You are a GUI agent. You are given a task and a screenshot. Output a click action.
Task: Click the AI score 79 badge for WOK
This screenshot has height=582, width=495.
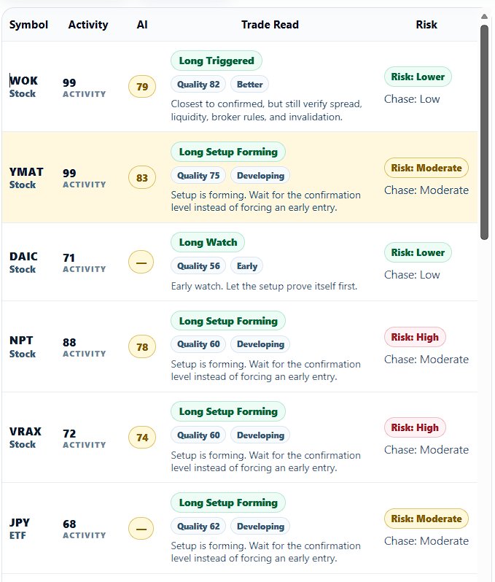[x=141, y=87]
